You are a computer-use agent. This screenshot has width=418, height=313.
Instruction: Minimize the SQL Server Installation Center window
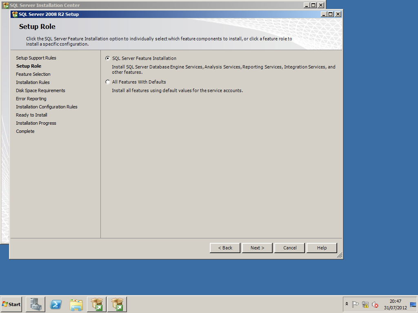[307, 5]
